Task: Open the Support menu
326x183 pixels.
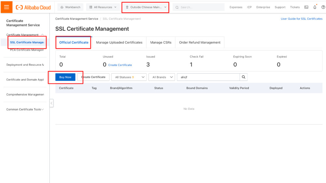Action: tap(280, 7)
